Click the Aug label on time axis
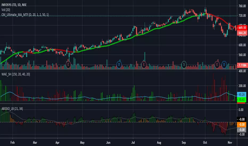 coord(159,143)
